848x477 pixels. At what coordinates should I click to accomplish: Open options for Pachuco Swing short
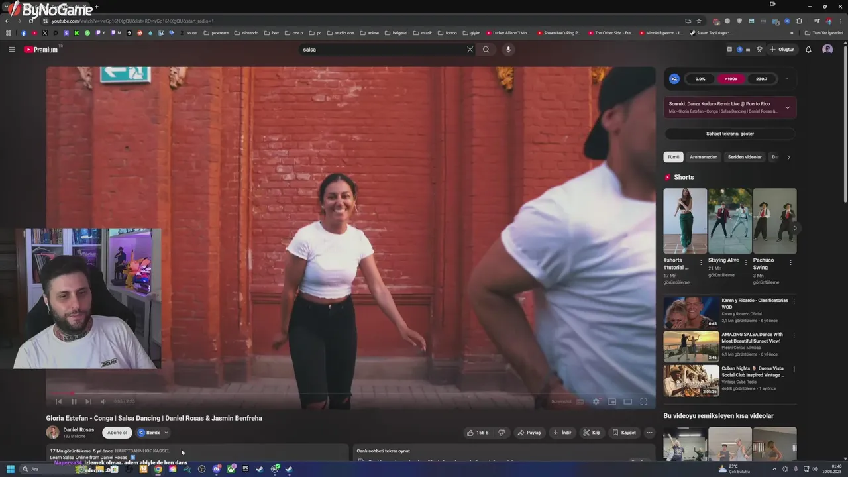click(790, 262)
